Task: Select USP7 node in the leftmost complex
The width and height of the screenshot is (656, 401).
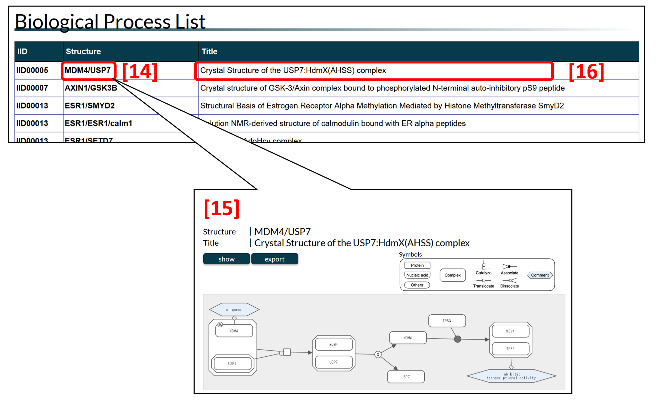Action: click(232, 364)
